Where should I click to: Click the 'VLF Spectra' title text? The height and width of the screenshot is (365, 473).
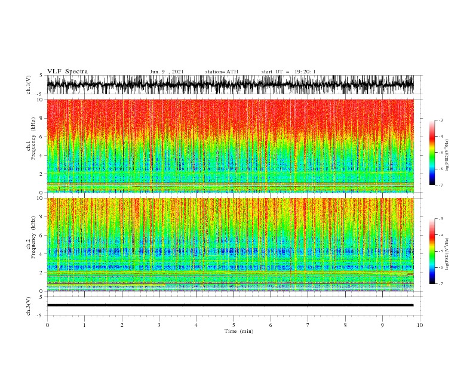click(x=67, y=72)
